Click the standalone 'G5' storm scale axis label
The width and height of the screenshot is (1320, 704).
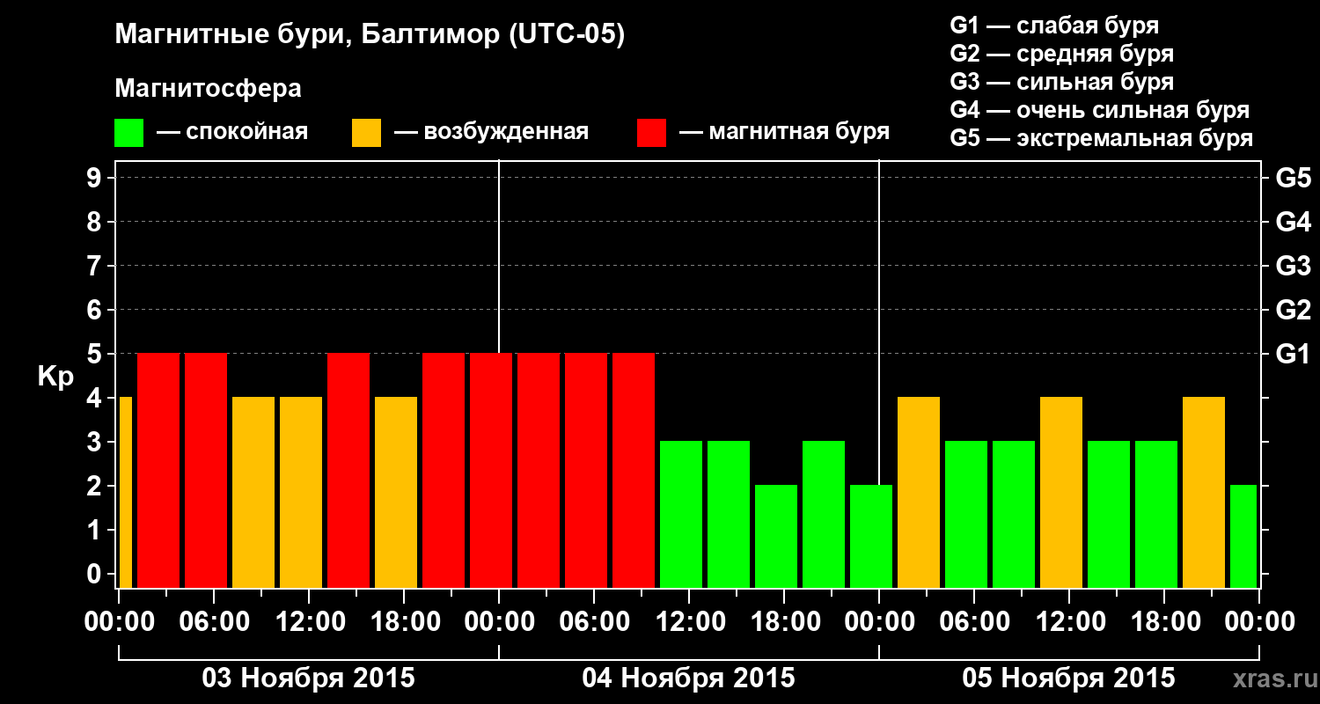coord(1294,178)
